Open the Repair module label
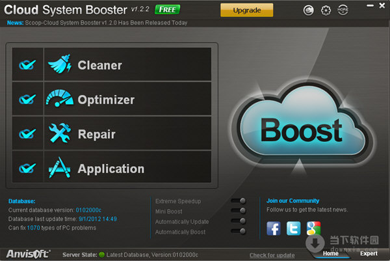Image resolution: width=390 pixels, height=261 pixels. pos(96,135)
